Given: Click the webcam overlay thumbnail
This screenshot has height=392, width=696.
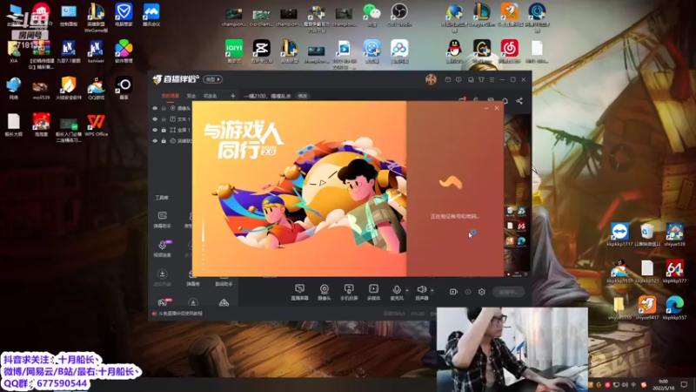Looking at the screenshot, I should click(x=512, y=349).
